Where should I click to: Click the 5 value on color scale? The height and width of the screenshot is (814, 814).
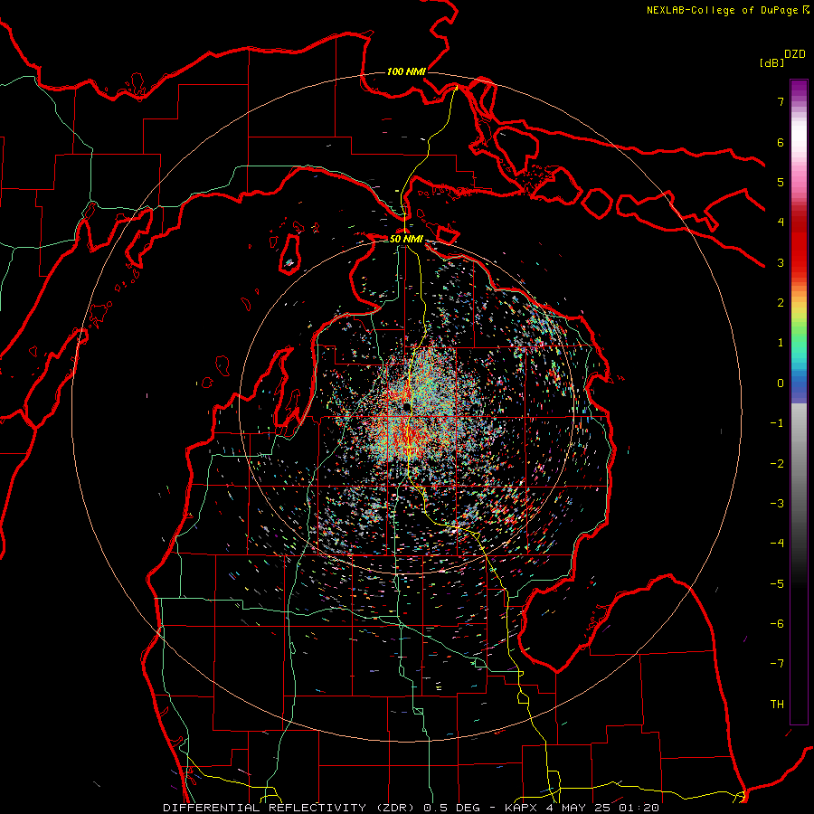tap(781, 182)
